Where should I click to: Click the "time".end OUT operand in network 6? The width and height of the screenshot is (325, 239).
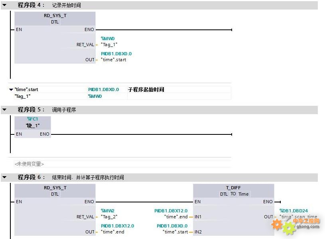coord(112,232)
